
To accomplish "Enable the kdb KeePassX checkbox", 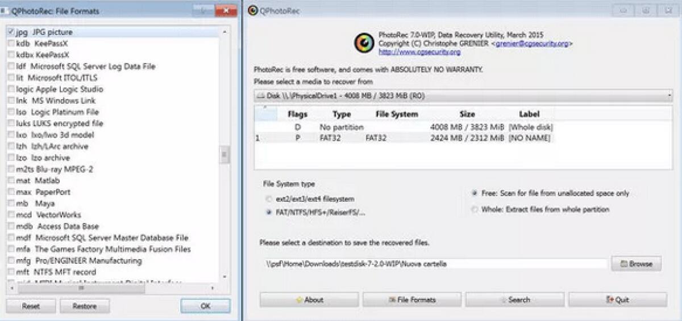I will (11, 44).
